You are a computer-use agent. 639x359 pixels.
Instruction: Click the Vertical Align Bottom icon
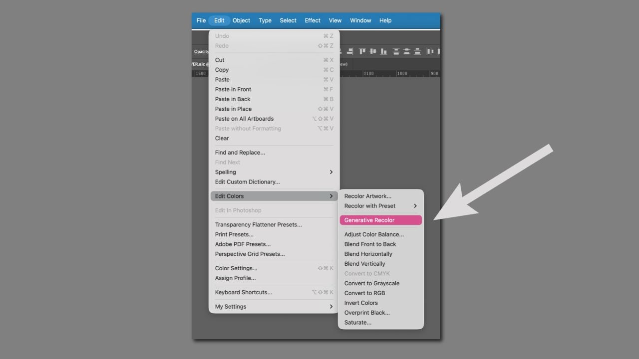(x=383, y=51)
